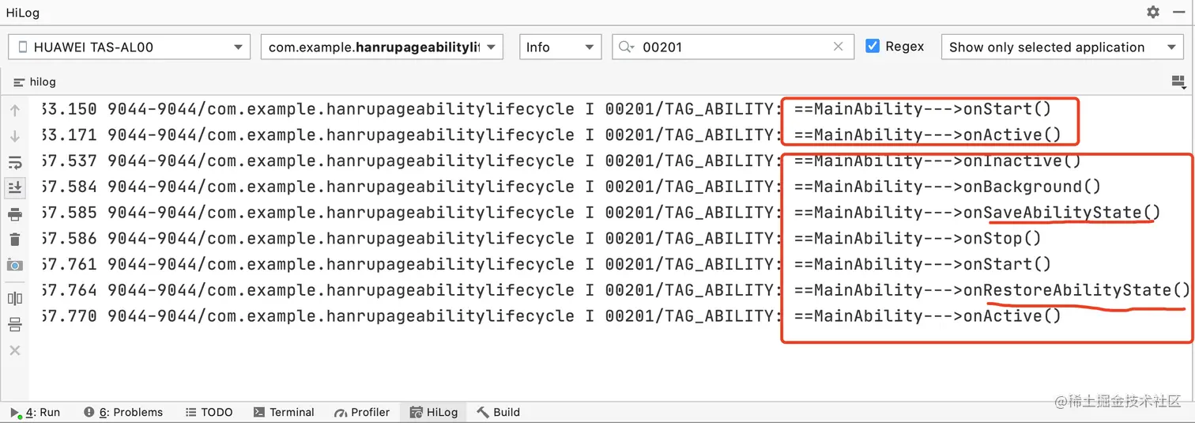The image size is (1195, 423).
Task: Open the Run tool window tab
Action: click(36, 412)
